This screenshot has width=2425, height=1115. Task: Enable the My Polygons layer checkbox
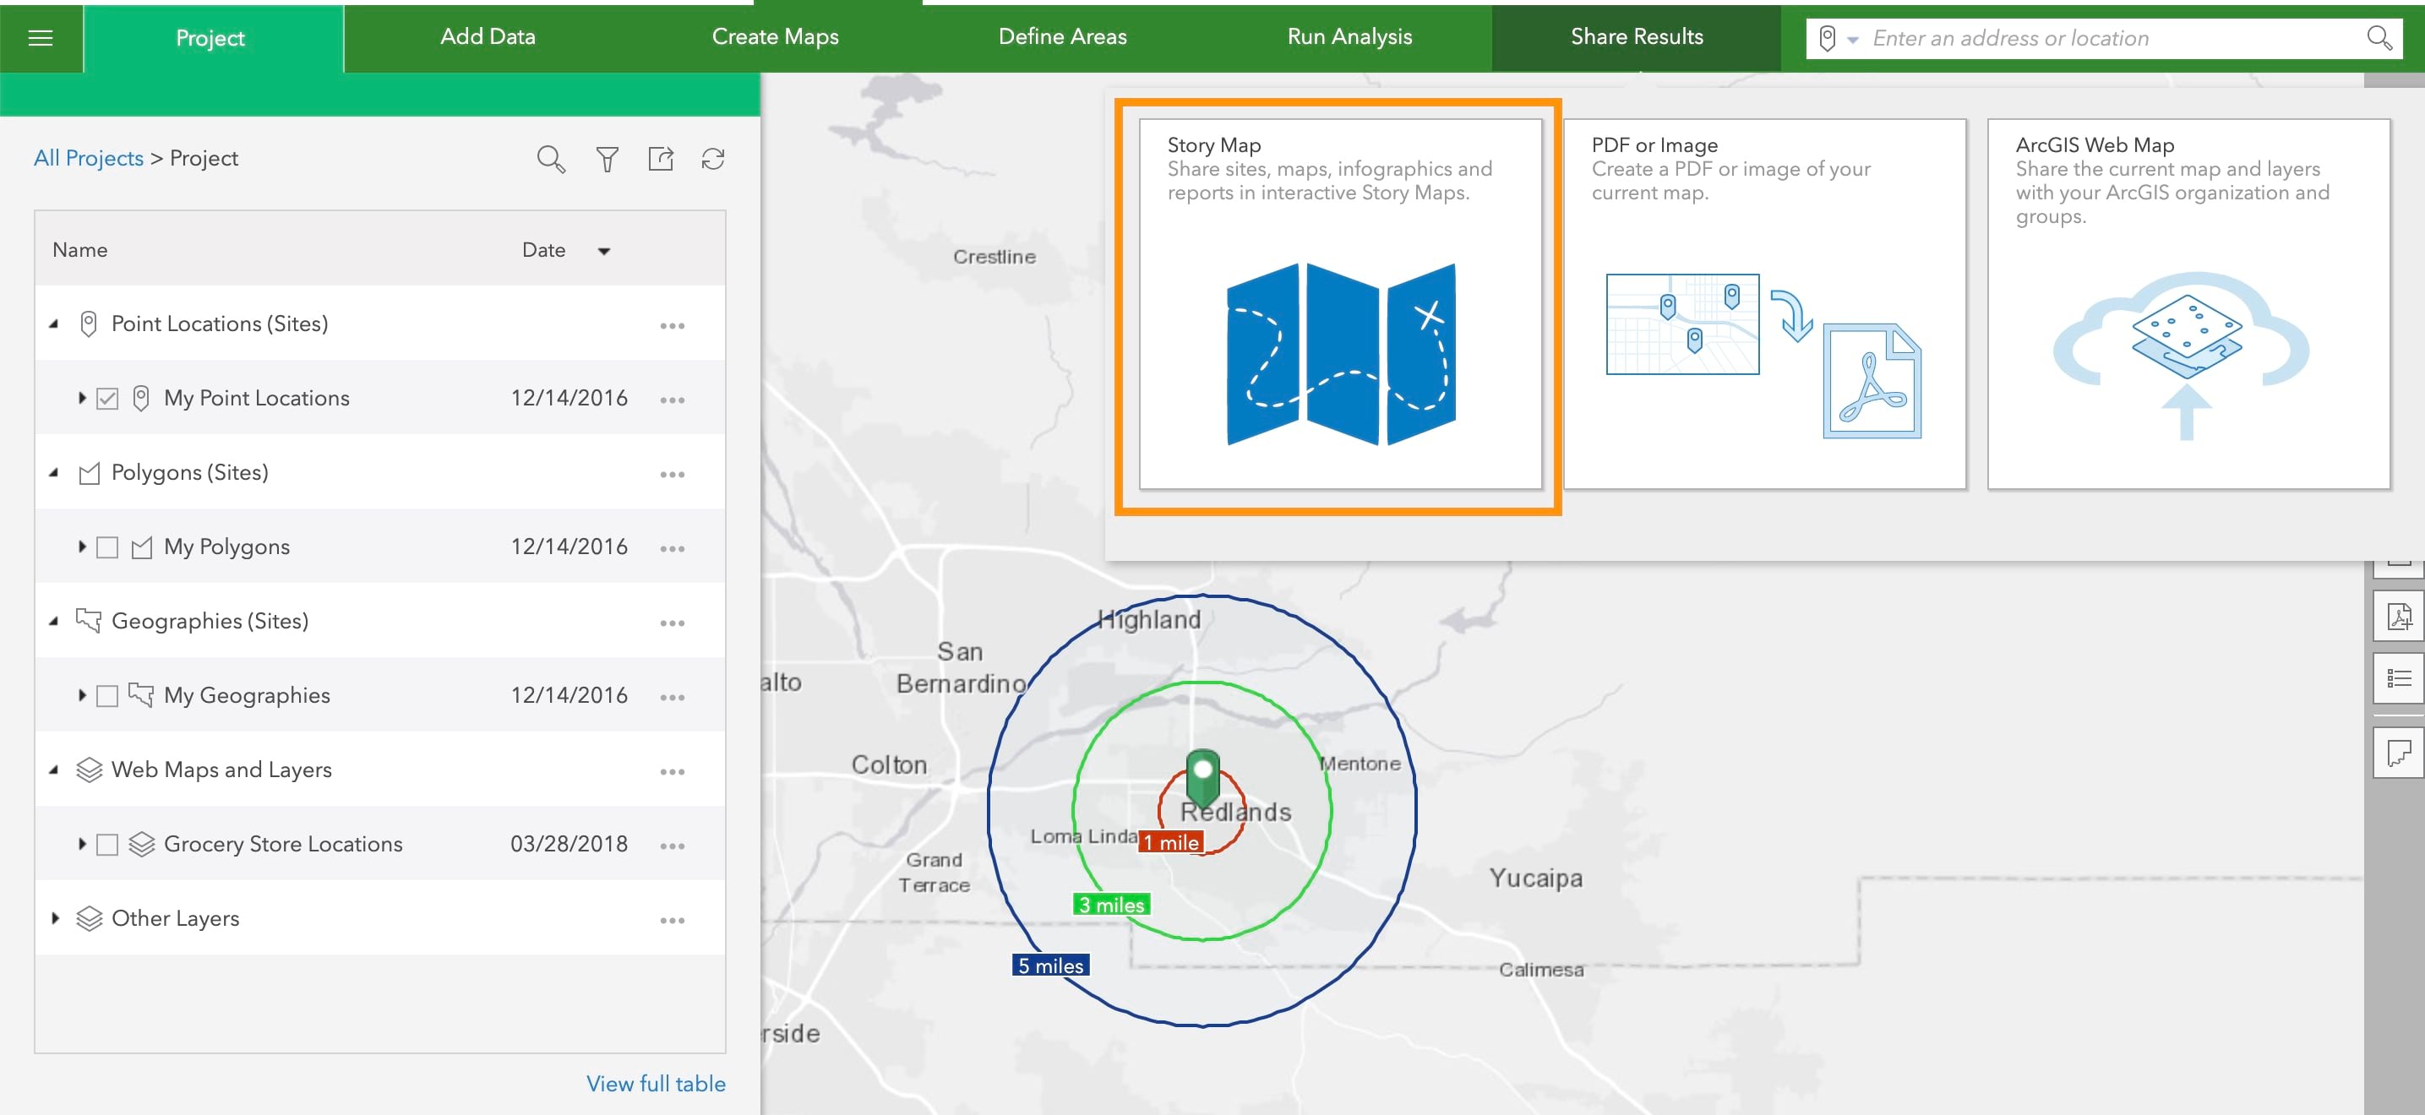tap(107, 547)
